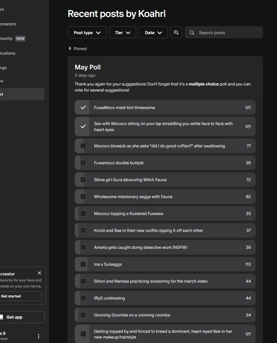Check the Amelia detective work option

coord(83,247)
